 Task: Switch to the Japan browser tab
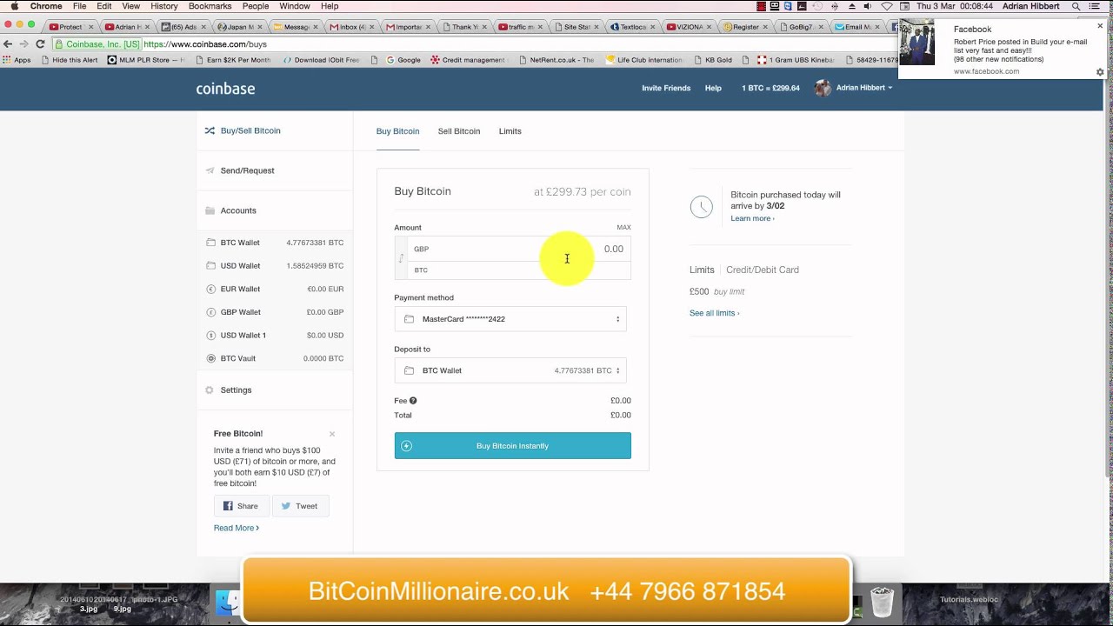tap(239, 27)
